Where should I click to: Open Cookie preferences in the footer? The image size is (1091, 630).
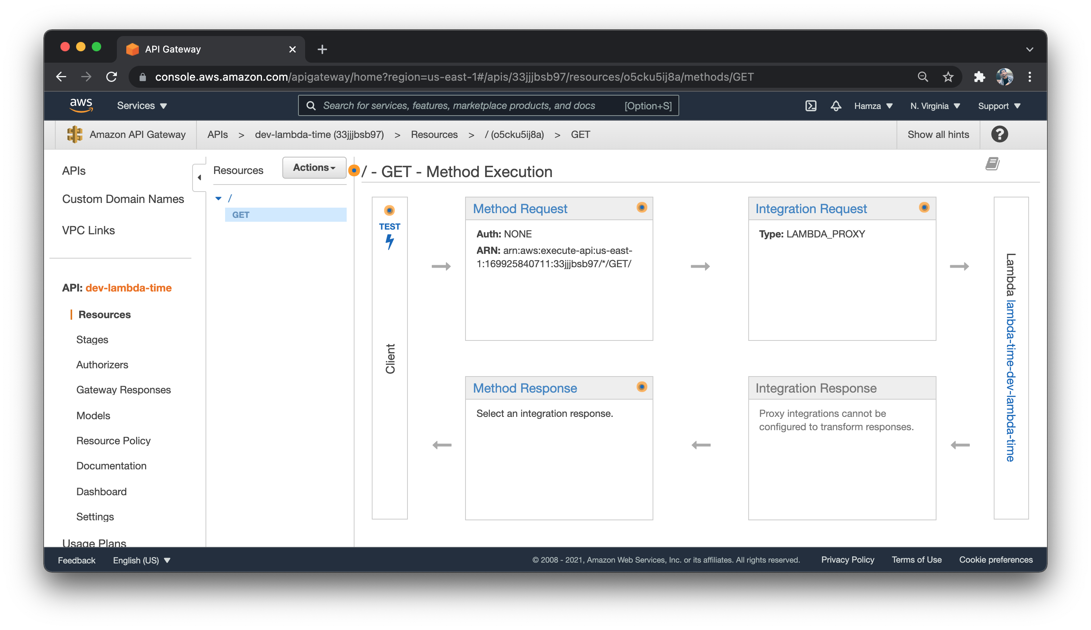pos(996,560)
